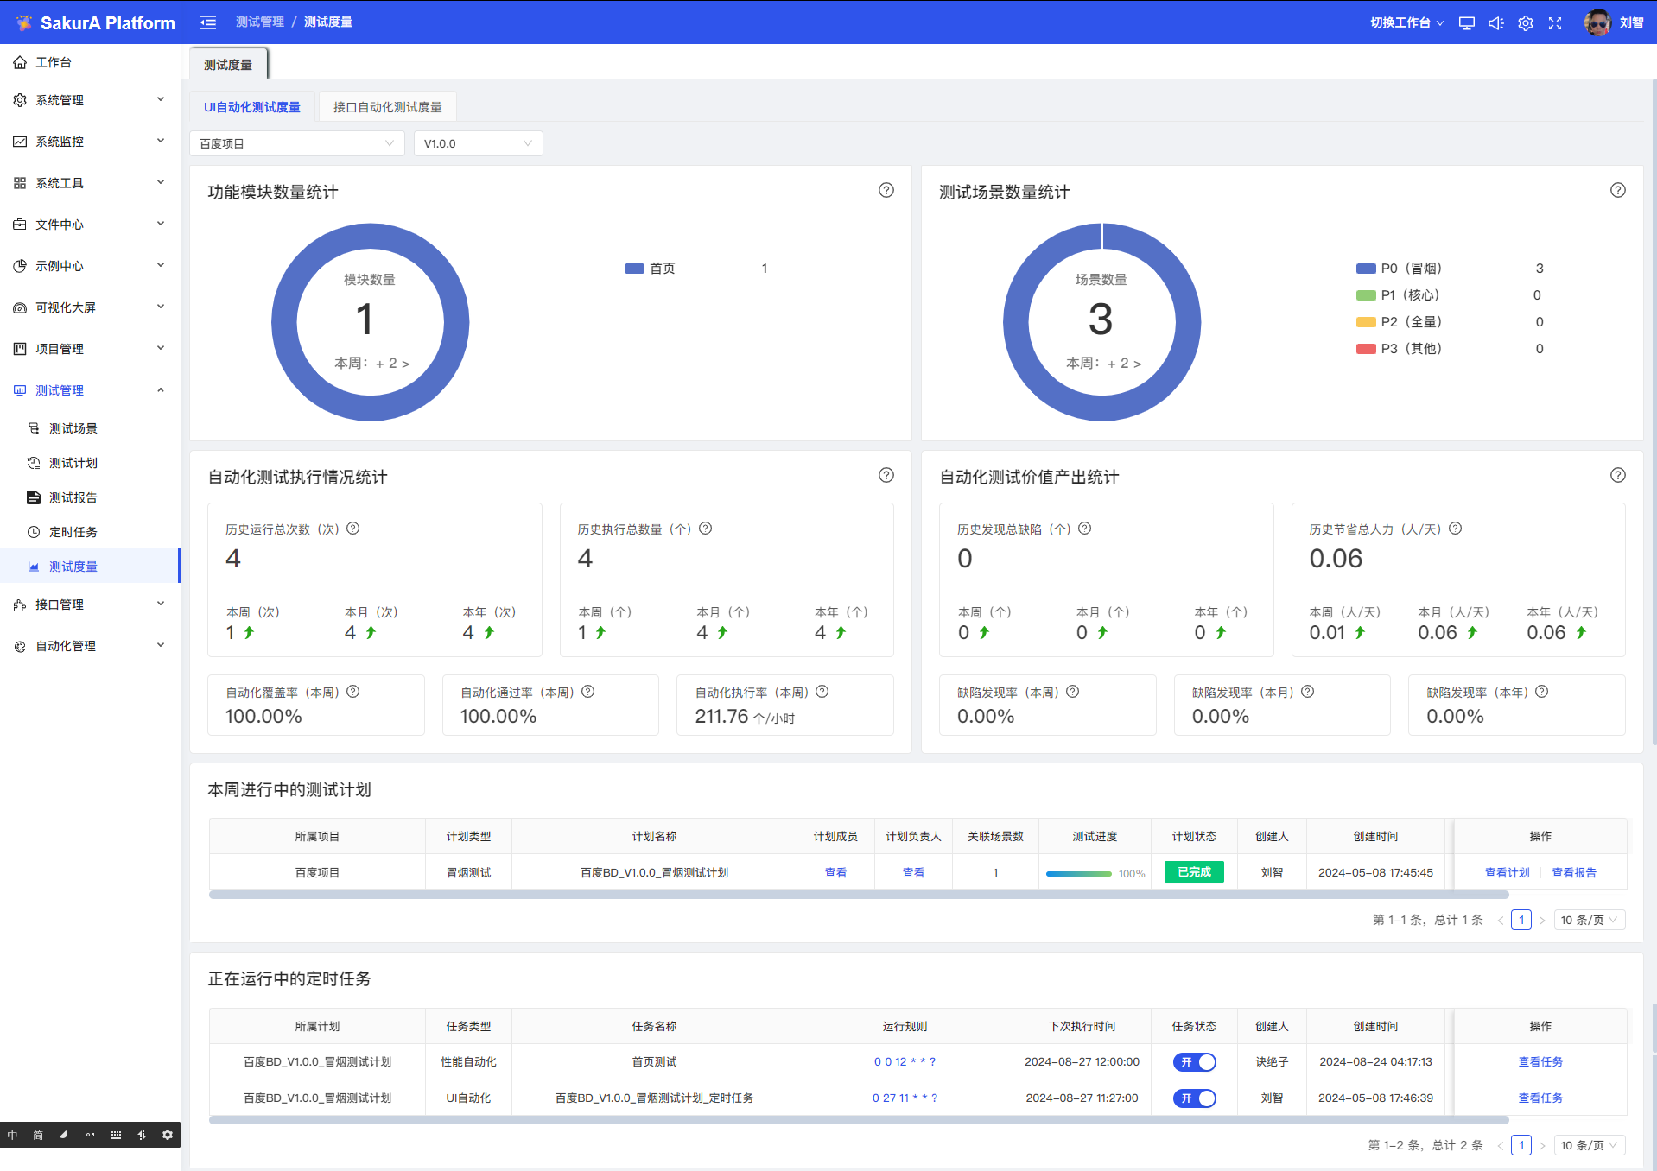1657x1171 pixels.
Task: Click help icon beside 功能模块数量统计 title
Action: click(x=886, y=191)
